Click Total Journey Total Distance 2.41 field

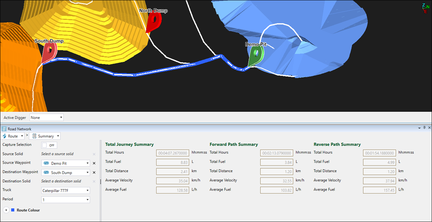(173, 172)
